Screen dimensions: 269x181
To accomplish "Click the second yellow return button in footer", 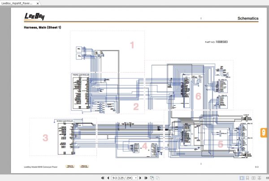I will pos(84,166).
